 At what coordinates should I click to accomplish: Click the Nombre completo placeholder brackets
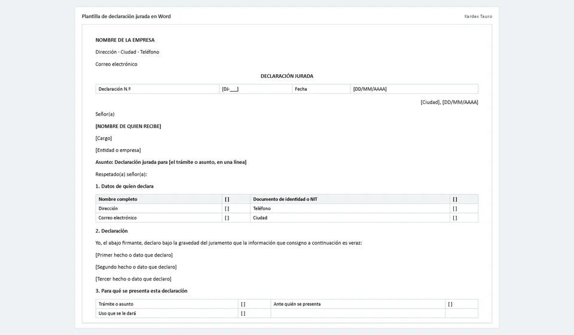click(227, 199)
